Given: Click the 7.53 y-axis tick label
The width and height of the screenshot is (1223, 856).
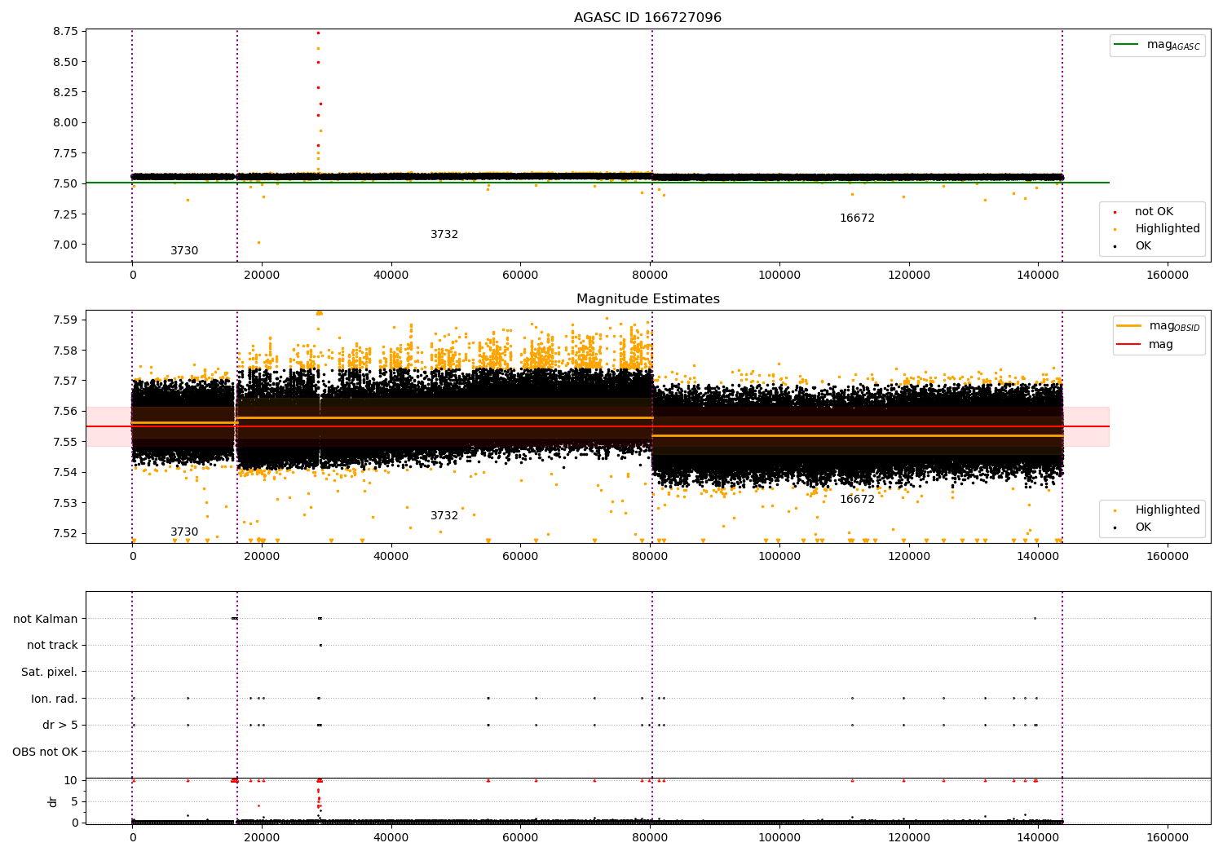Looking at the screenshot, I should (x=64, y=503).
